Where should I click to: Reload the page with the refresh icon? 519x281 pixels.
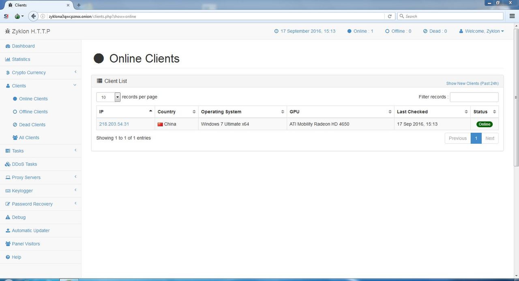[390, 16]
